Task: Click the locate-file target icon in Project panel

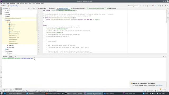Action: 29,8
